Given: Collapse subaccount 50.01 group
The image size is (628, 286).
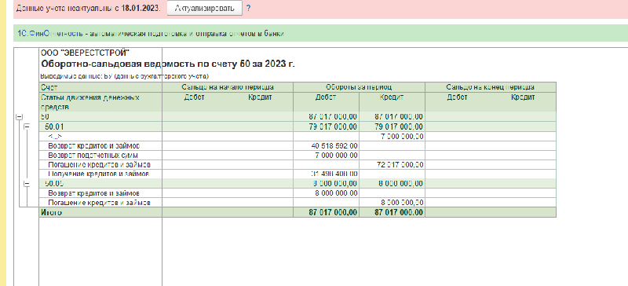Looking at the screenshot, I should [x=27, y=126].
